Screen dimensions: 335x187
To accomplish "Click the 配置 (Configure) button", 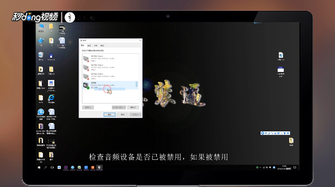I will point(88,107).
